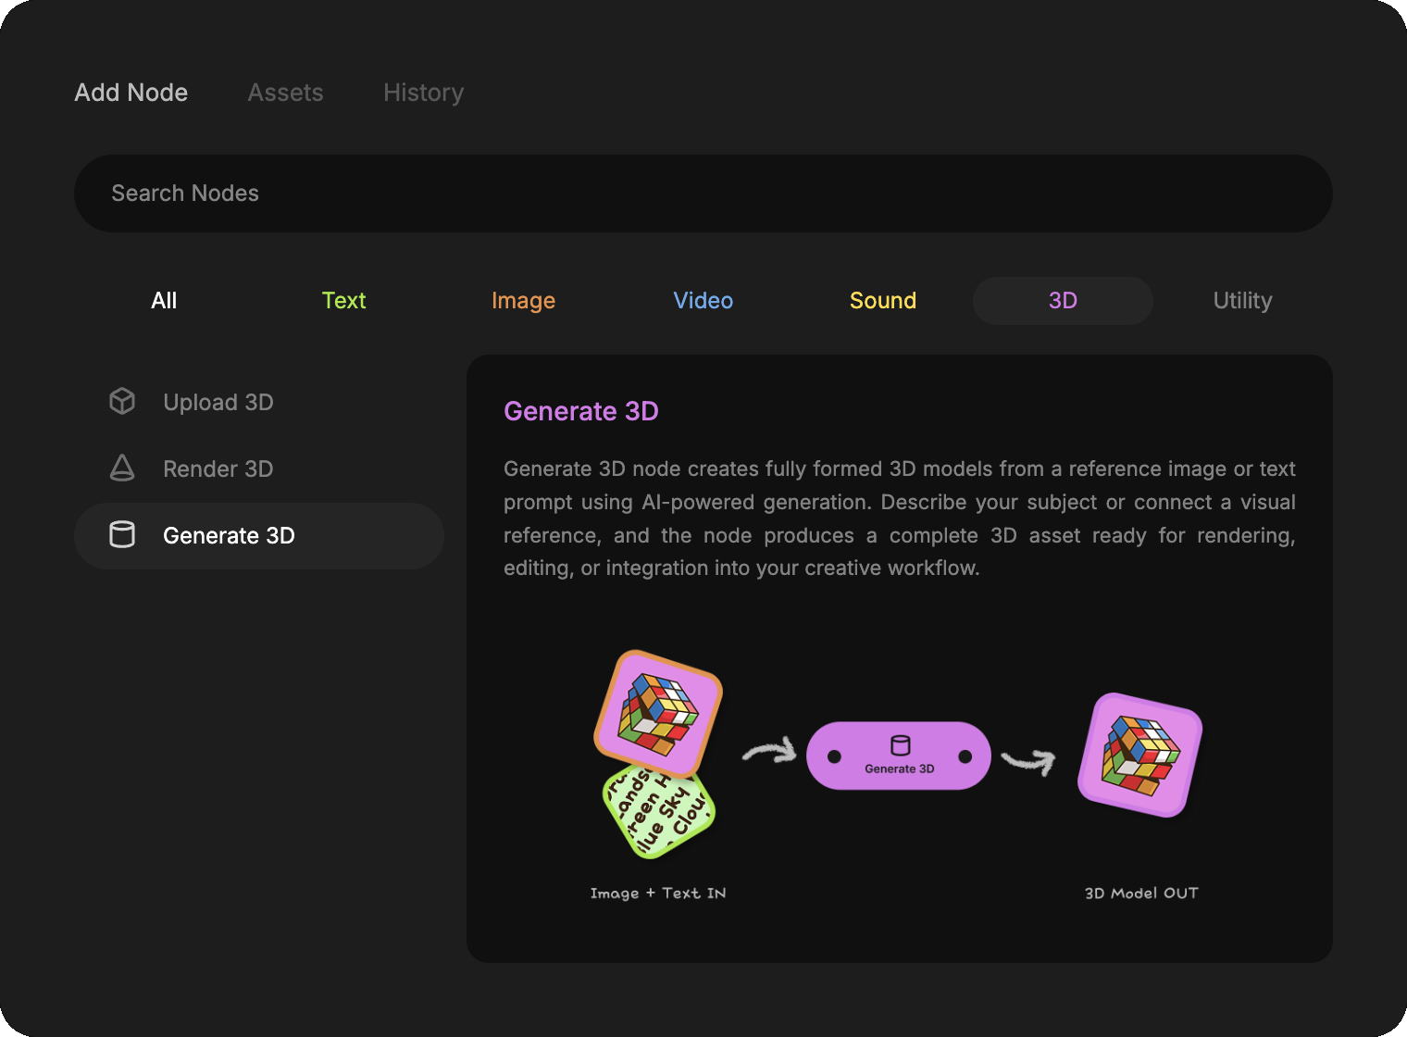Click the 3D model output thumbnail

tap(1139, 755)
